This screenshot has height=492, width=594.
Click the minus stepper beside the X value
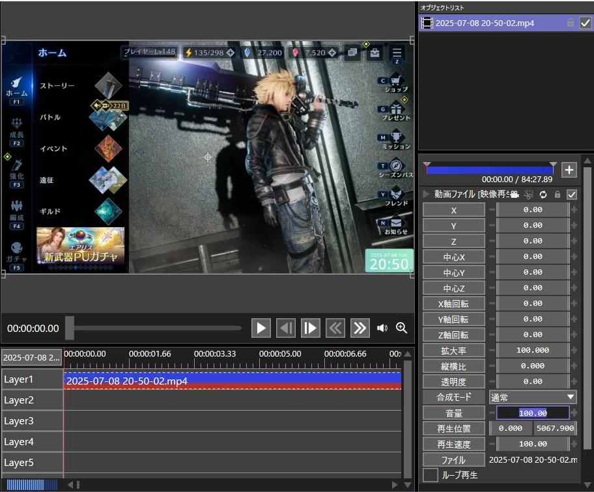pyautogui.click(x=492, y=210)
